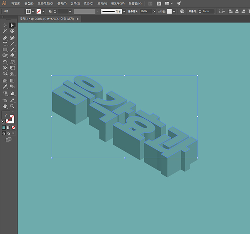Select the Rectangle tool
Image resolution: width=250 pixels, height=234 pixels.
[5, 50]
